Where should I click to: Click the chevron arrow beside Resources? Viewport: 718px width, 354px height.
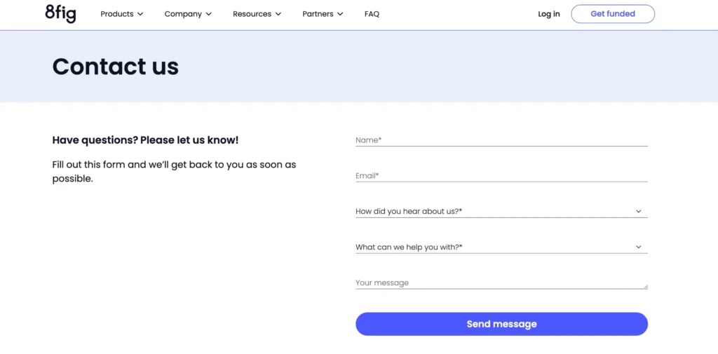(x=278, y=14)
